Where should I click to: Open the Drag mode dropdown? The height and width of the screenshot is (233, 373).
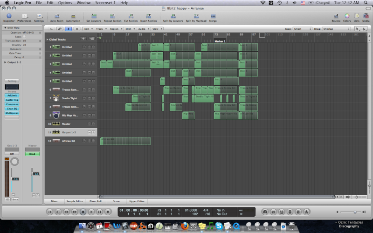pyautogui.click(x=336, y=29)
